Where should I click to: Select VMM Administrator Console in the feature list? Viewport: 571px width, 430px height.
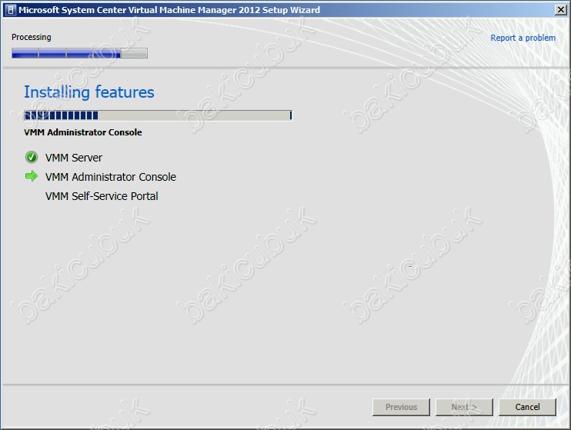point(111,177)
